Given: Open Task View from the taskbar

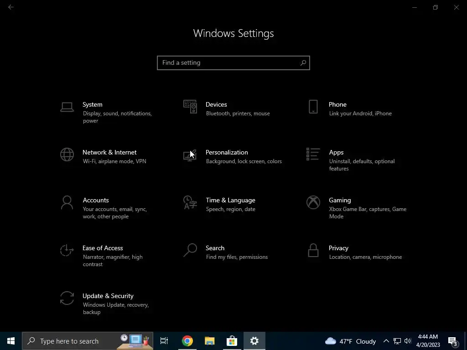Looking at the screenshot, I should coord(164,341).
